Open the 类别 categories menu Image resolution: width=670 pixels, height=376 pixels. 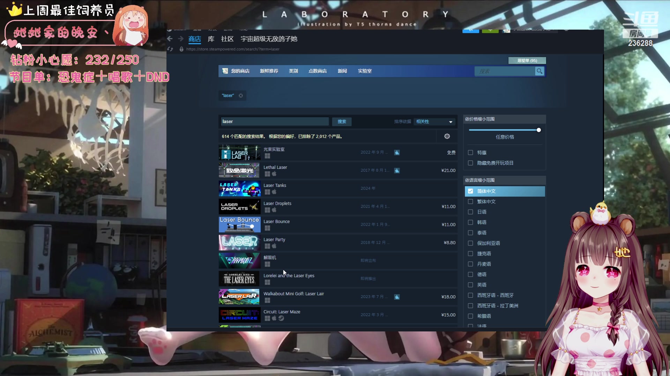(293, 71)
